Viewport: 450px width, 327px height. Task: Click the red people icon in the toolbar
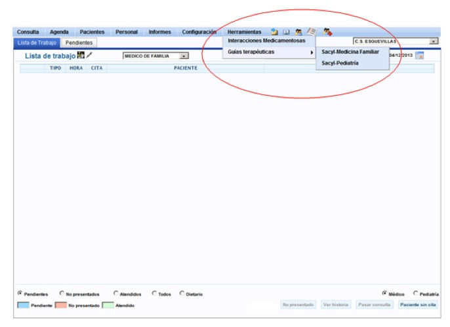(328, 32)
